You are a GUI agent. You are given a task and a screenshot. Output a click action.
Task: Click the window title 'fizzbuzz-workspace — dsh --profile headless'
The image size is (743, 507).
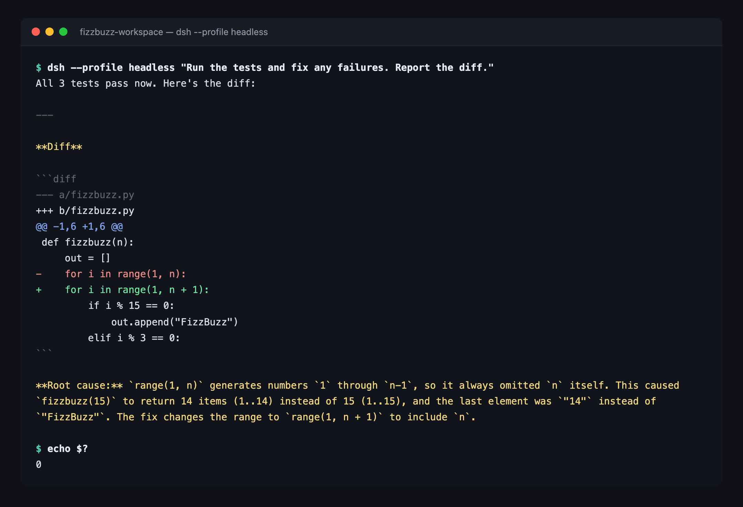(x=174, y=32)
